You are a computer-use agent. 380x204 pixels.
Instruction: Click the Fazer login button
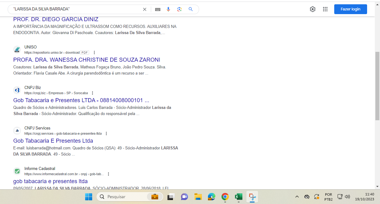[350, 9]
